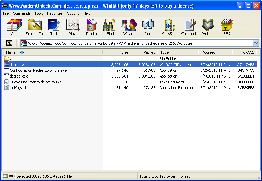
Task: Click the key password status icon
Action: click(12, 176)
